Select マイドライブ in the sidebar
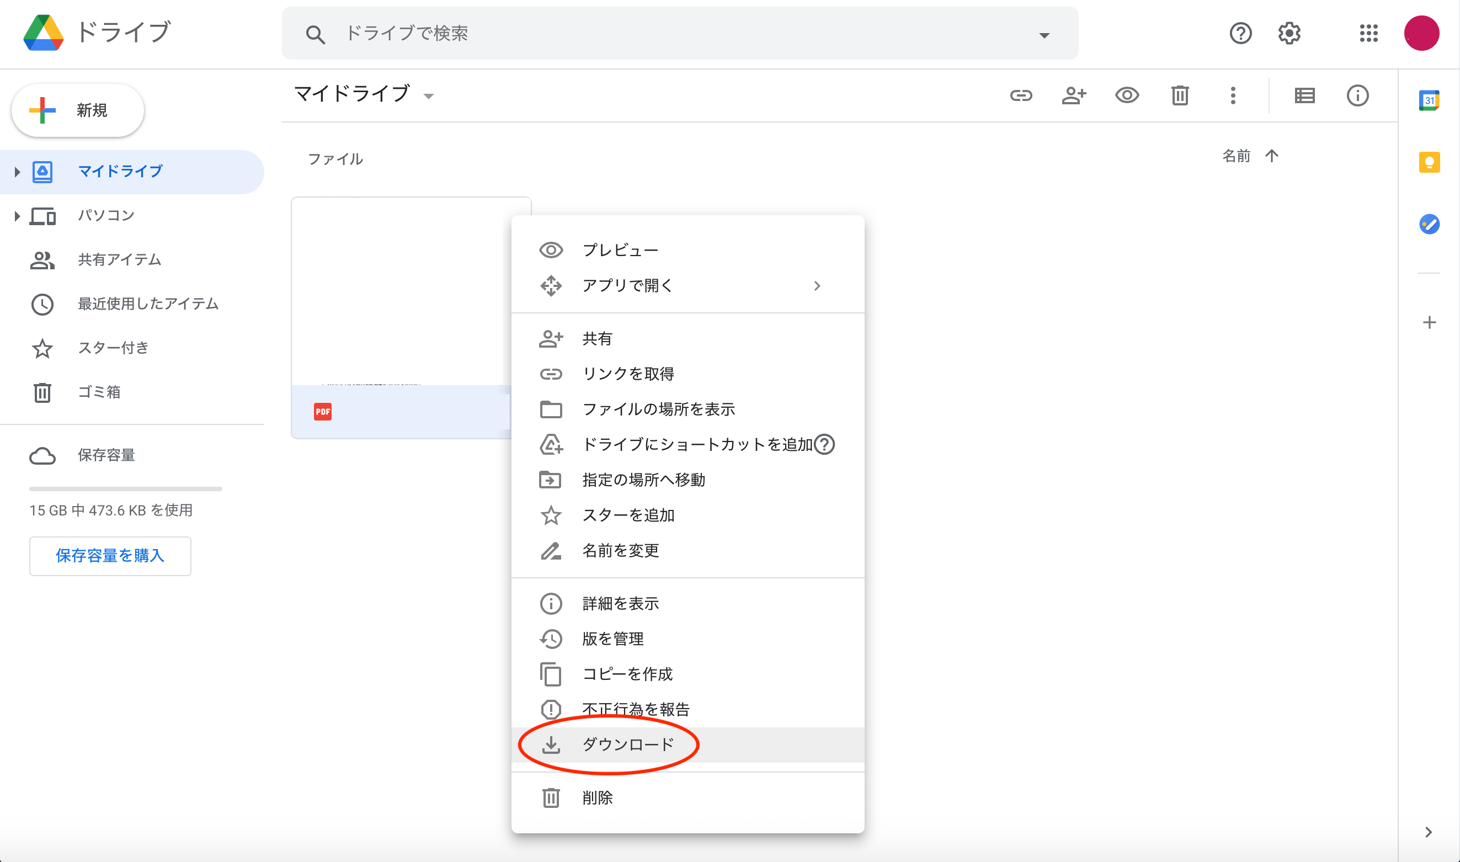 132,172
